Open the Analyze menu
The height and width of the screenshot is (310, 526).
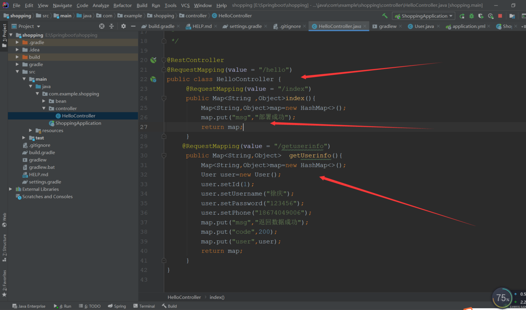[101, 6]
